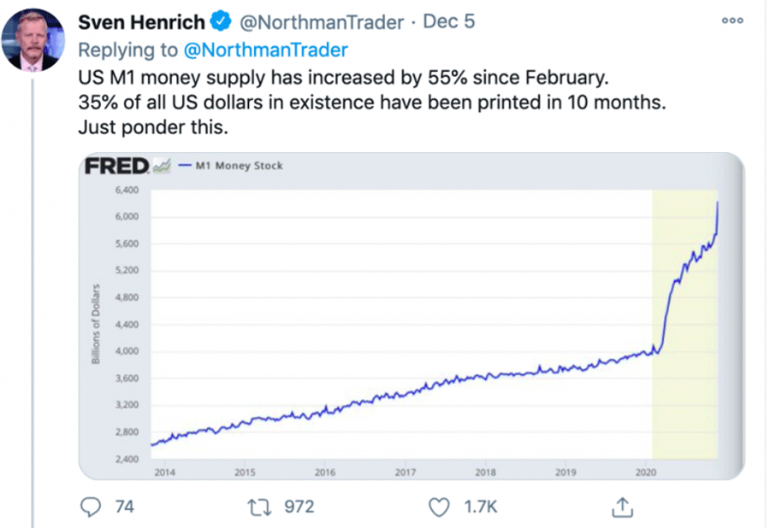Click the 74 replies count
This screenshot has width=770, height=528.
[x=124, y=507]
